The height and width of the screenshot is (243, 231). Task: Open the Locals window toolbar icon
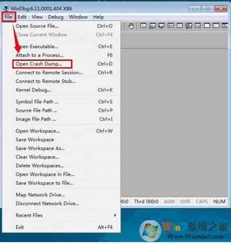(x=161, y=26)
